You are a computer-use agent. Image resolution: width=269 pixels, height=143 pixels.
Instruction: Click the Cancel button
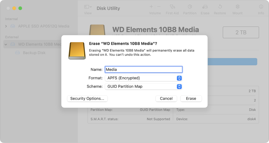[x=166, y=99]
